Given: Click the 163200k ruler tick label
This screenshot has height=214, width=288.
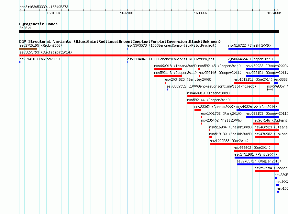Looking at the screenshot, I should click(127, 13).
